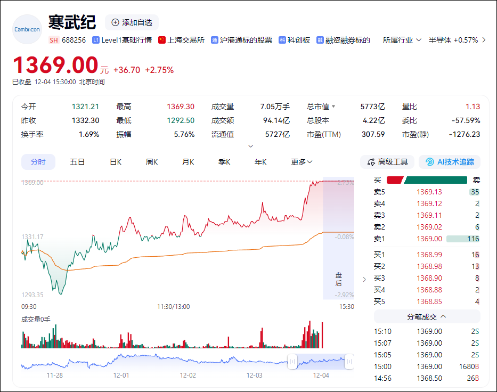Click the China flag icon
Image resolution: width=497 pixels, height=392 pixels.
click(x=162, y=40)
